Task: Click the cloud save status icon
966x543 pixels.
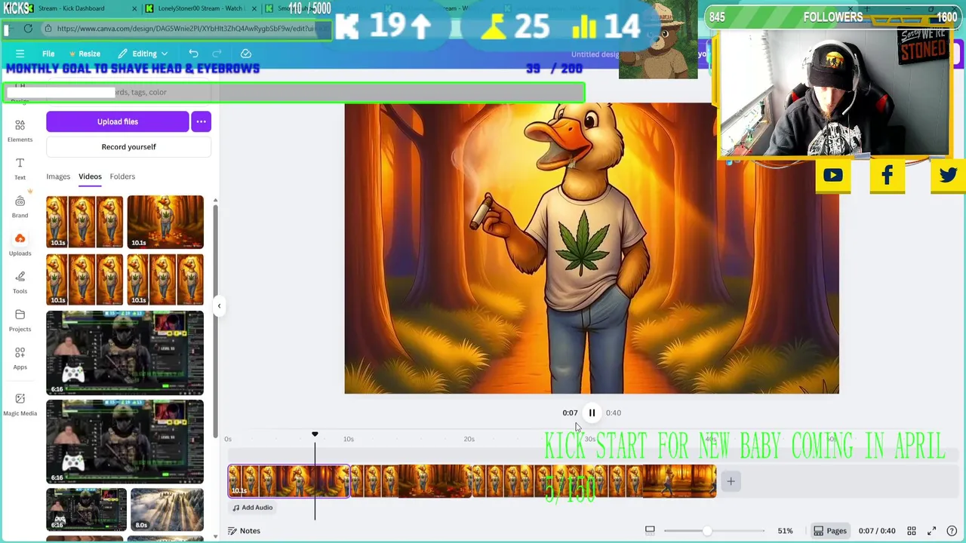Action: pos(246,54)
